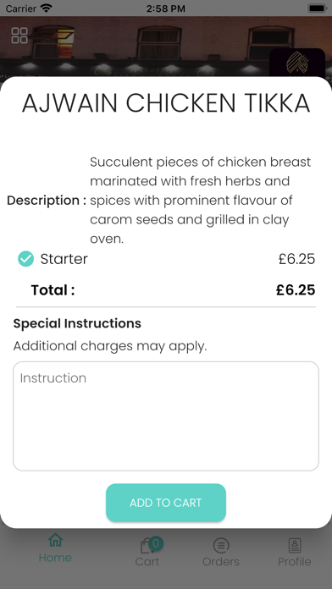Open the Orders list icon
The image size is (332, 589).
point(221,546)
